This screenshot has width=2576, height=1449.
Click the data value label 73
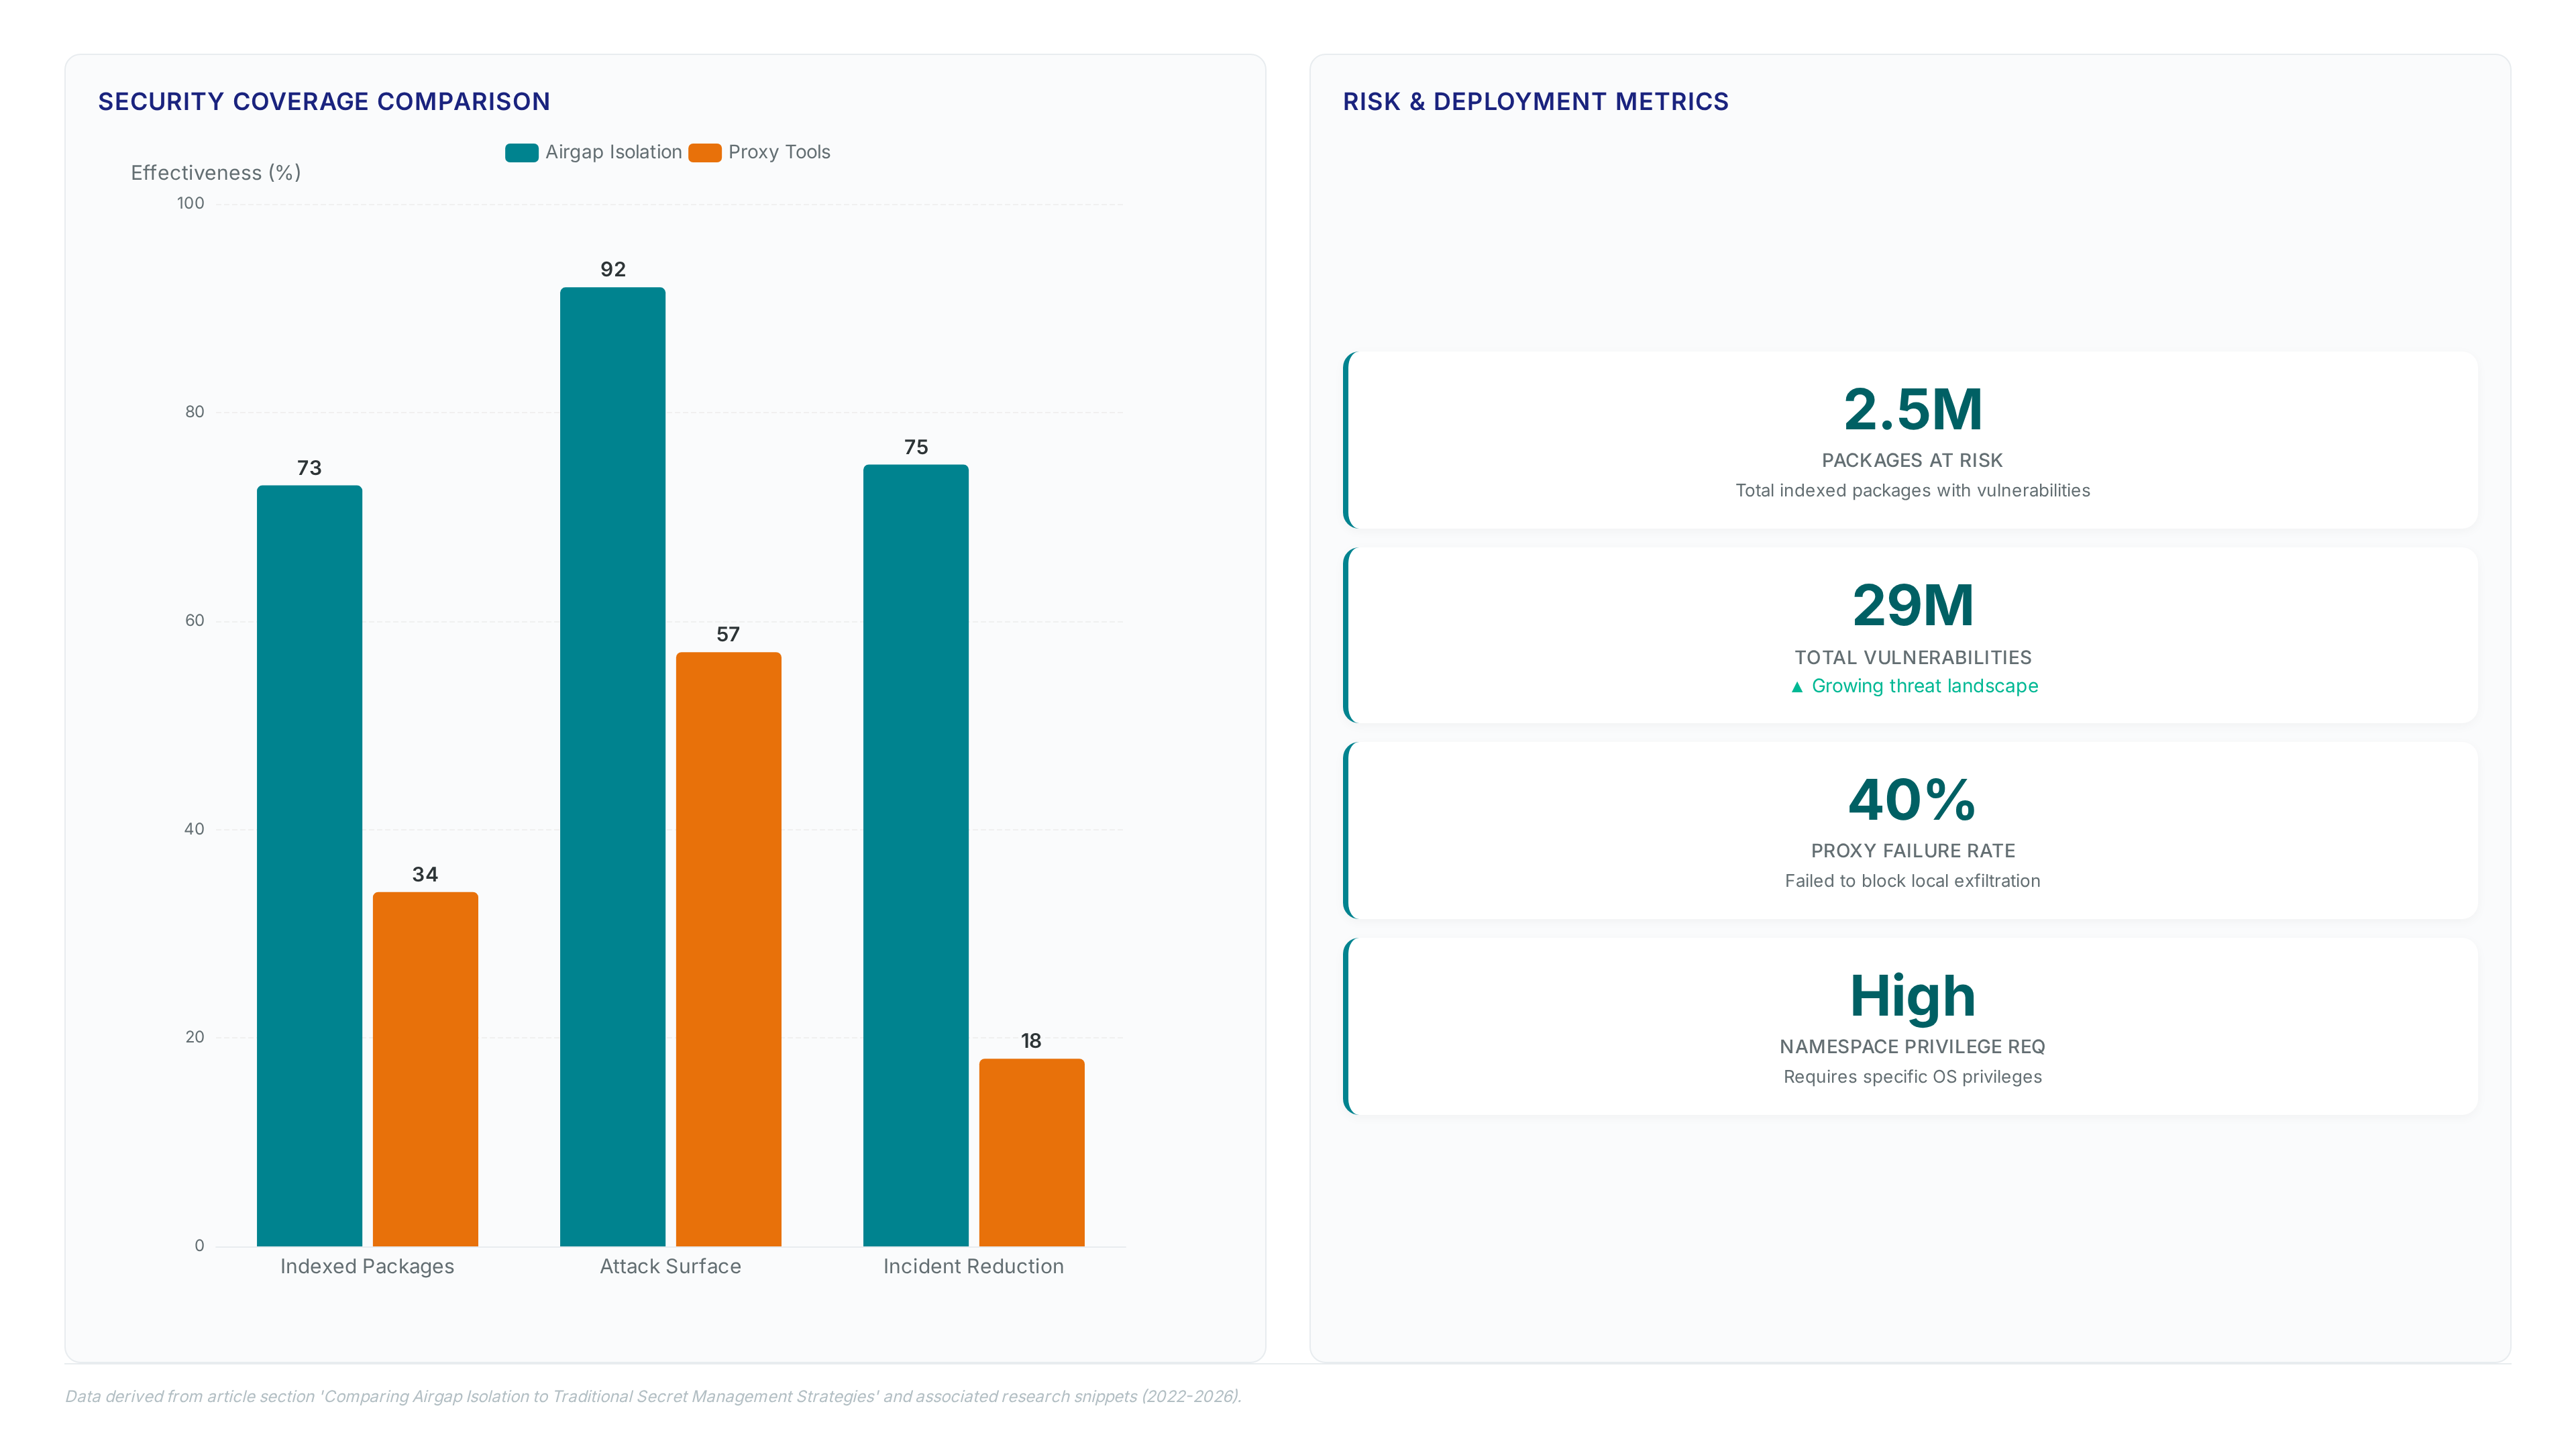pos(309,468)
